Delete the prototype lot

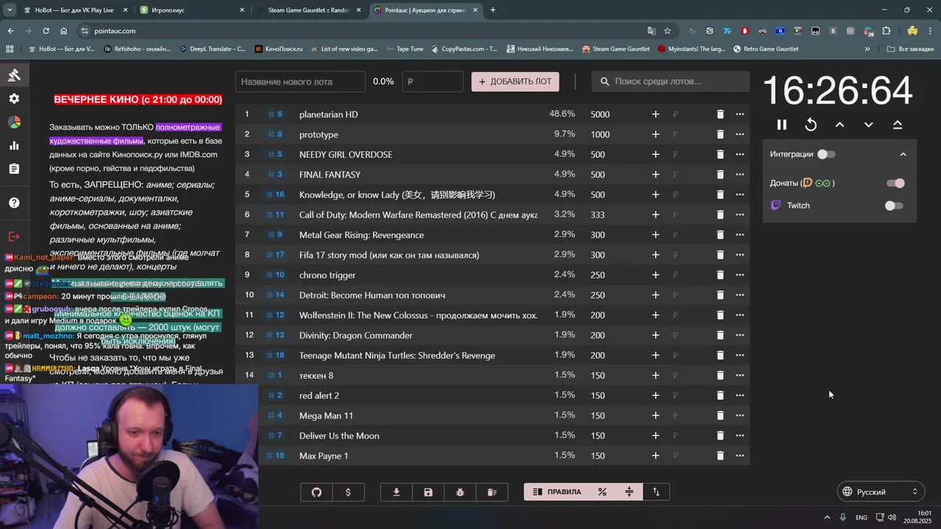720,134
